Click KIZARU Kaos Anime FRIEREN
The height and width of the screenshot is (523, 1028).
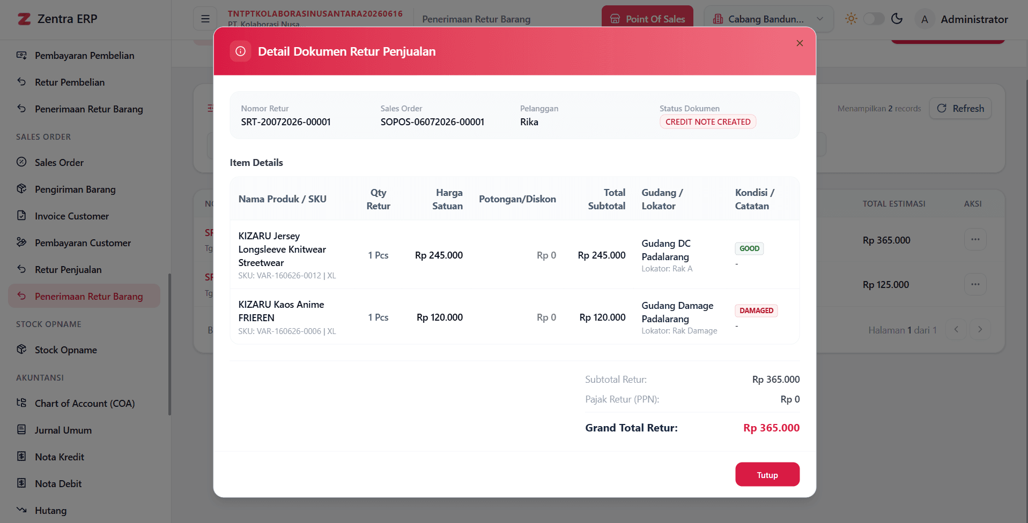point(281,311)
